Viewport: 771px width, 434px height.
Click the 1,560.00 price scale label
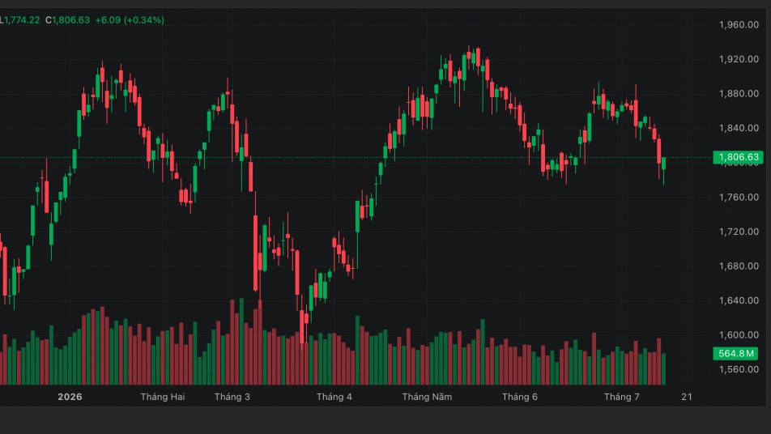click(739, 369)
